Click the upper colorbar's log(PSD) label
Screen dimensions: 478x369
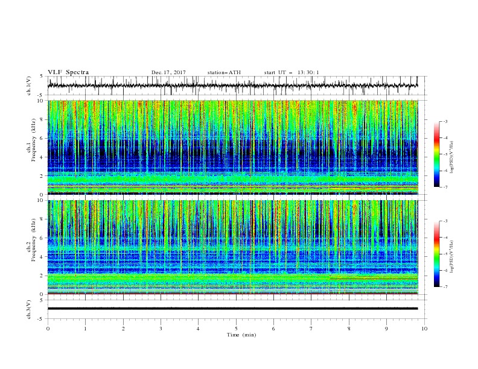pos(452,157)
